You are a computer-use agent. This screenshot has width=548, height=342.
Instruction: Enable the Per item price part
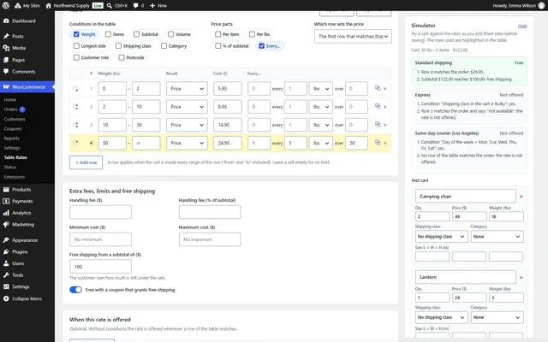(x=218, y=34)
